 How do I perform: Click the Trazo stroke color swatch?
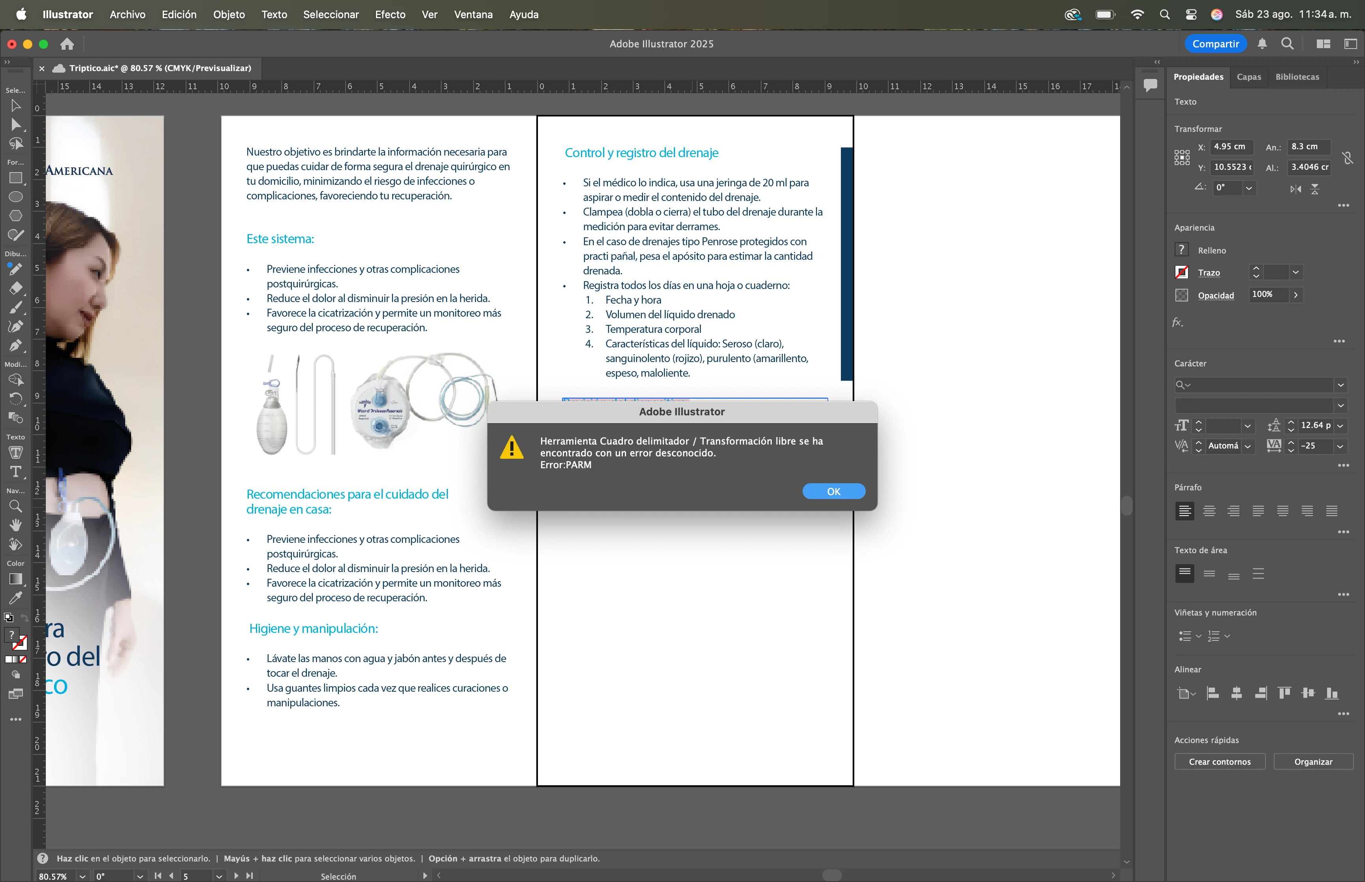pyautogui.click(x=1182, y=273)
